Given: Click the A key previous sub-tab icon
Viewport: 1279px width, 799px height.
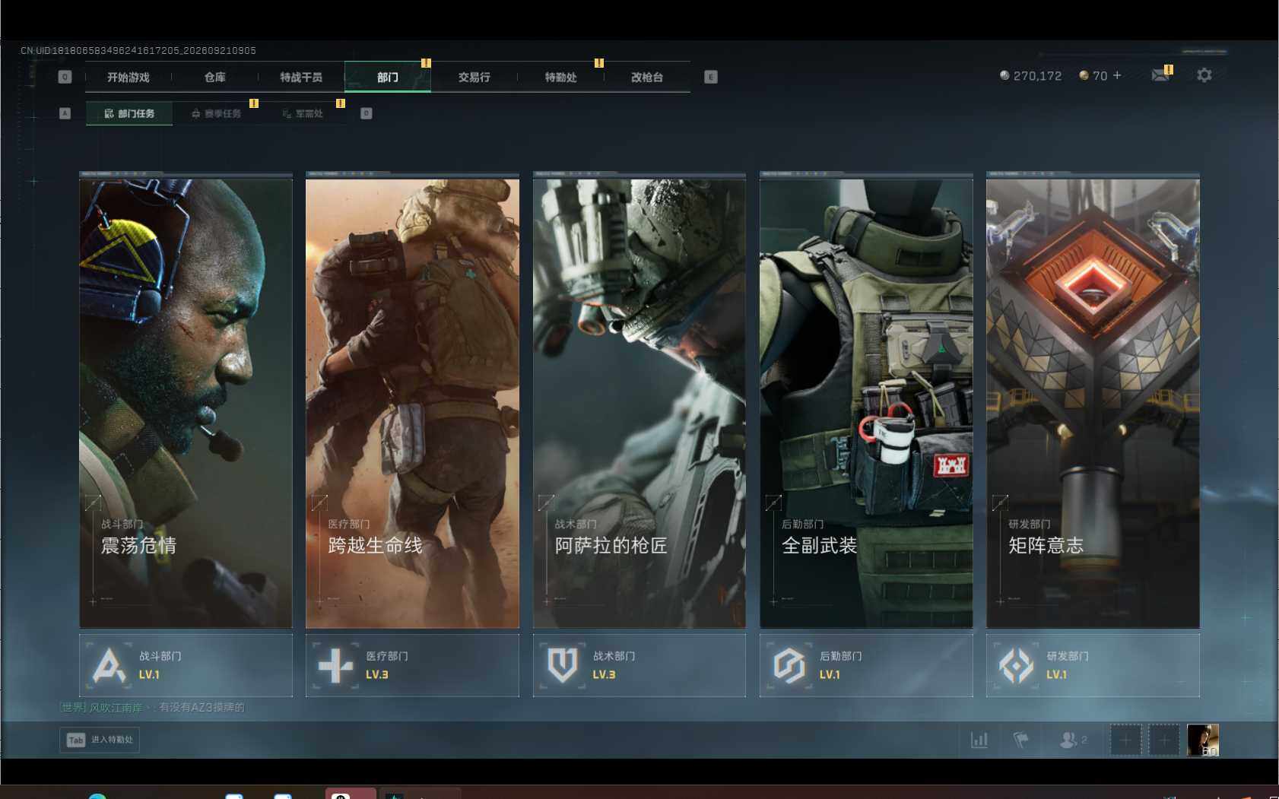Looking at the screenshot, I should [65, 113].
